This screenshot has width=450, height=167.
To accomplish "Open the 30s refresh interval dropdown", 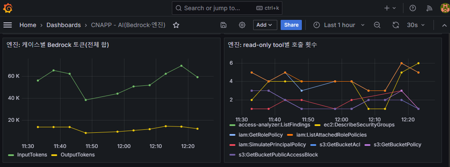I will coord(416,25).
